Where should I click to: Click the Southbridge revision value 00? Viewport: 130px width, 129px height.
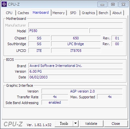point(117,44)
